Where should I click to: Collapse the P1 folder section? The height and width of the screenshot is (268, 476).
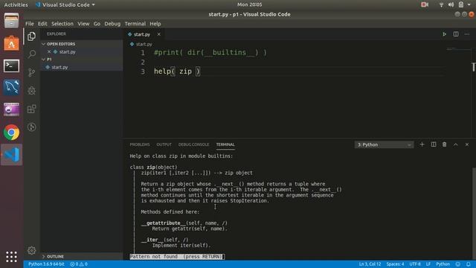click(x=44, y=60)
